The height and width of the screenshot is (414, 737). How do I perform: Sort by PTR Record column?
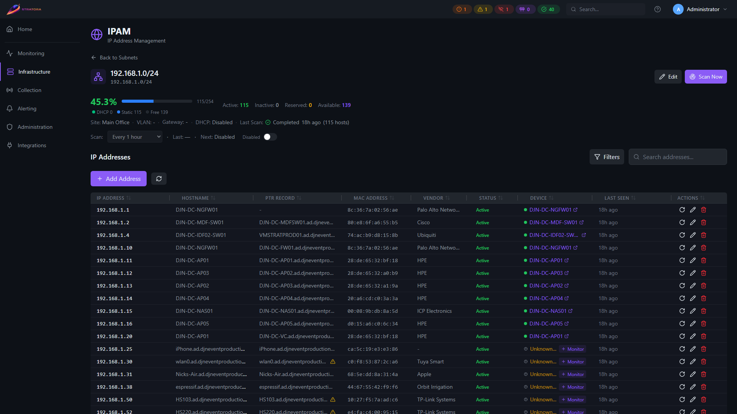pos(283,198)
